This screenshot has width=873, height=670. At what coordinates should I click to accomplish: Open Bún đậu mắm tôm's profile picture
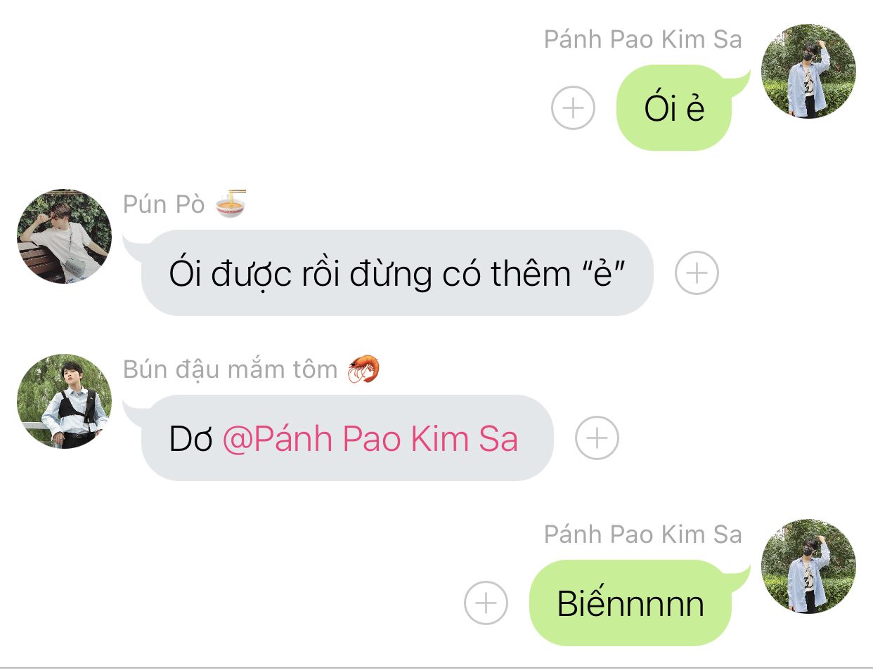coord(64,401)
